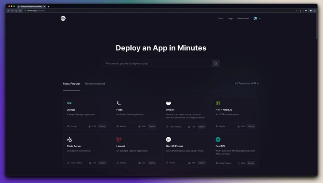Go to the Dashboard
The height and width of the screenshot is (183, 323).
(x=243, y=18)
